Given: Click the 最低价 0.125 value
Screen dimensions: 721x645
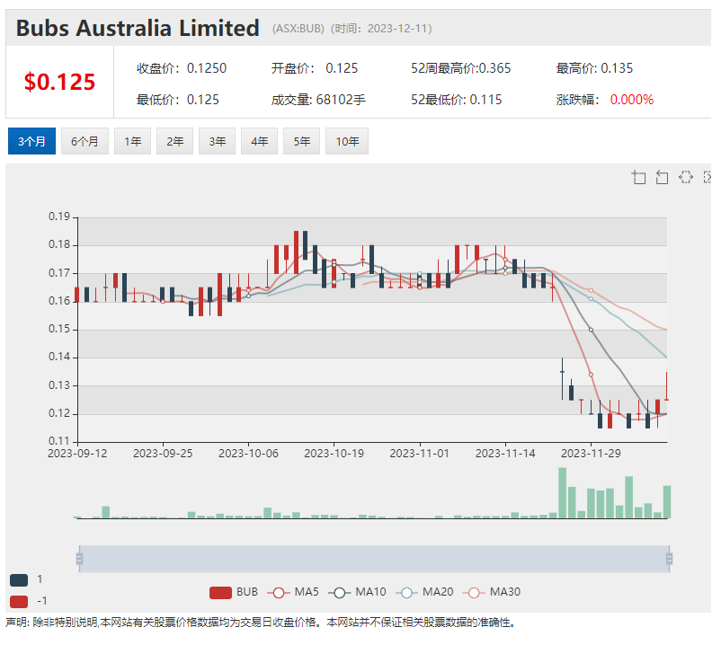Looking at the screenshot, I should click(203, 100).
